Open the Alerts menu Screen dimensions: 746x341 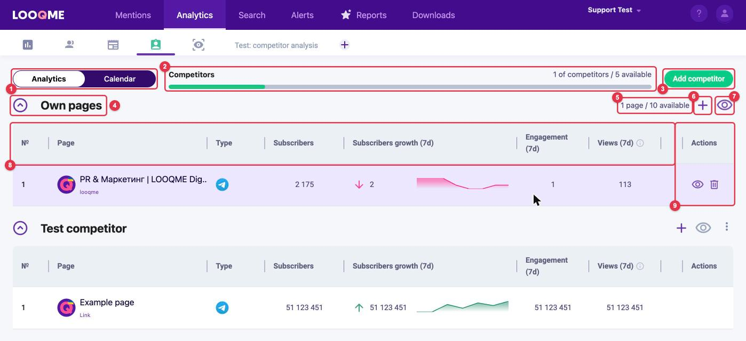(302, 15)
